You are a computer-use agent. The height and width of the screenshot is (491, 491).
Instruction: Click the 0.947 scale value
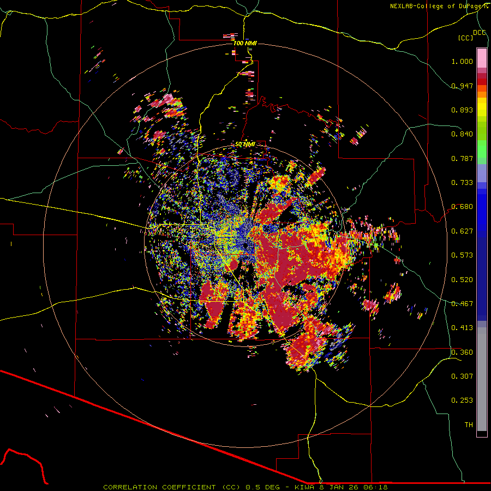462,86
